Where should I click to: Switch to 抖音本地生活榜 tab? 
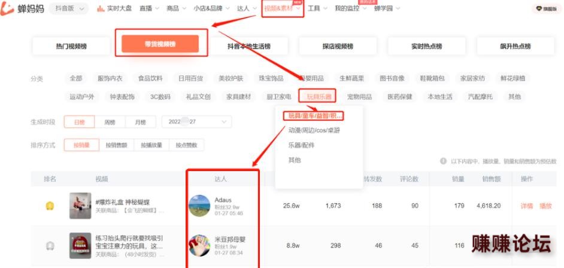[x=249, y=46]
